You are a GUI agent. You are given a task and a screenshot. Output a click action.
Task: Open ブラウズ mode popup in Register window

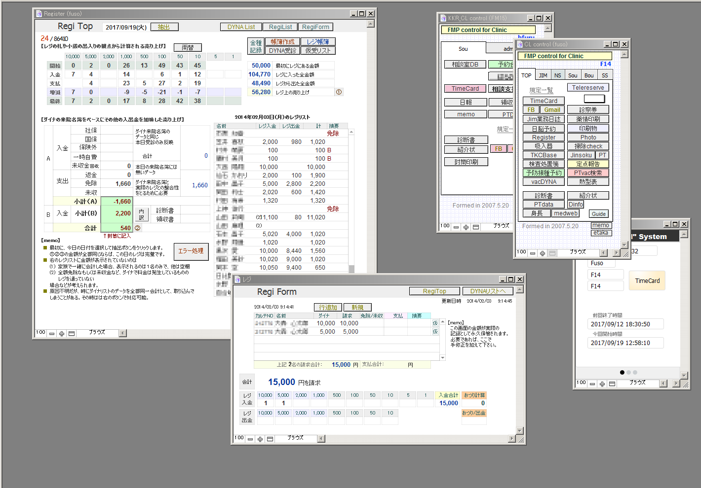coord(97,333)
